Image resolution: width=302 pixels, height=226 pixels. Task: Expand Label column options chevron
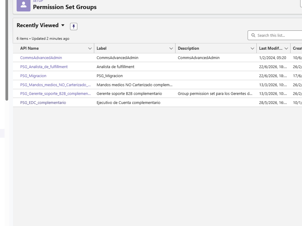[171, 49]
